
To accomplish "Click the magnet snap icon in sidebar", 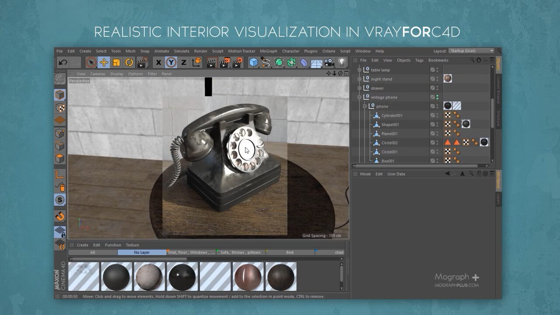I will tap(60, 216).
